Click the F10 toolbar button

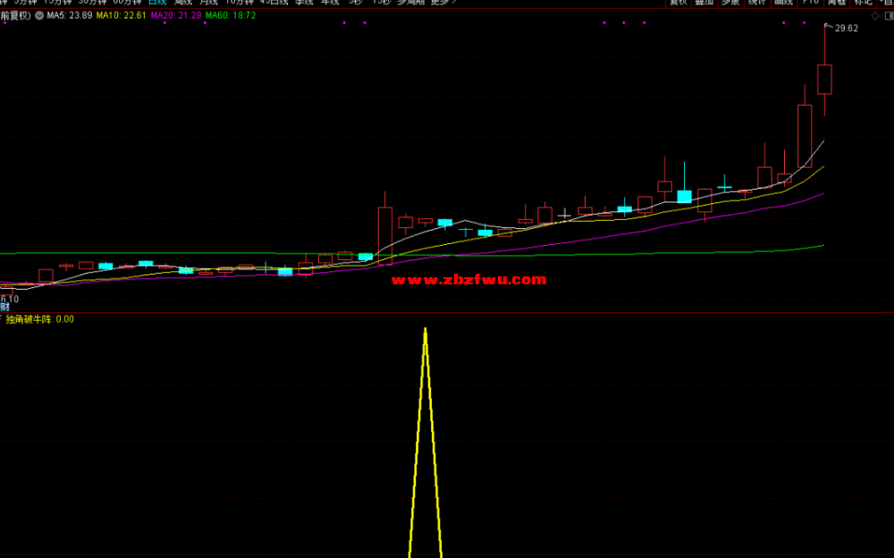(x=810, y=3)
